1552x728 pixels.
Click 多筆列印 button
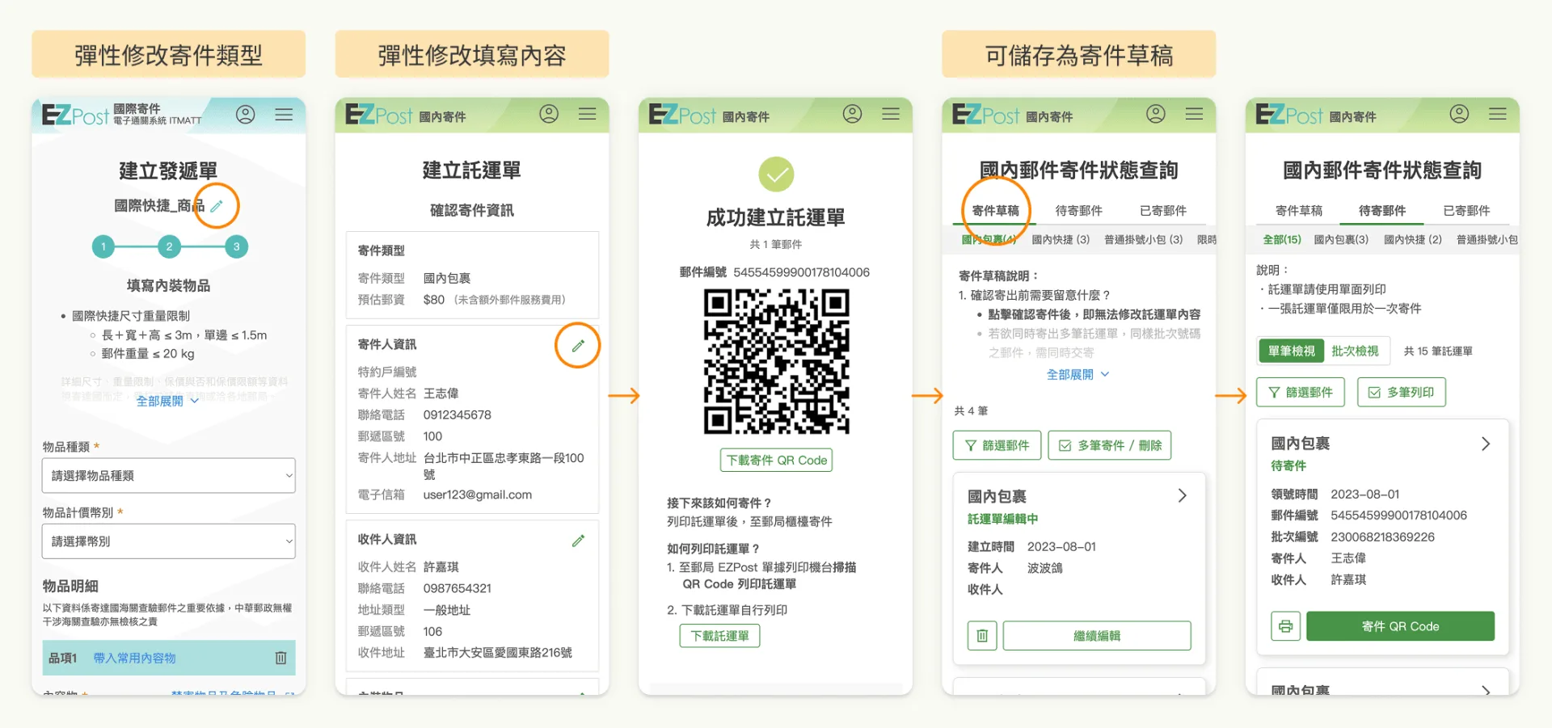[x=1402, y=392]
